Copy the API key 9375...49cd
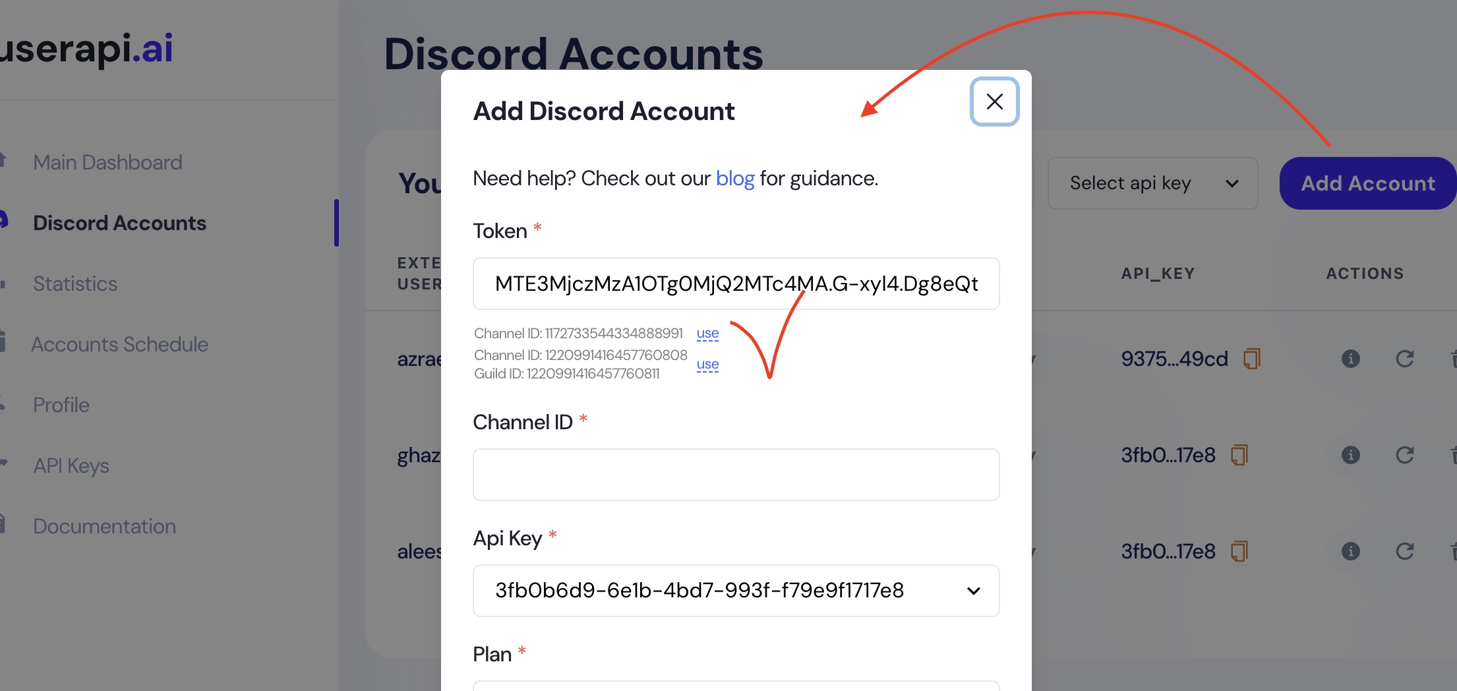The image size is (1457, 691). coord(1252,358)
